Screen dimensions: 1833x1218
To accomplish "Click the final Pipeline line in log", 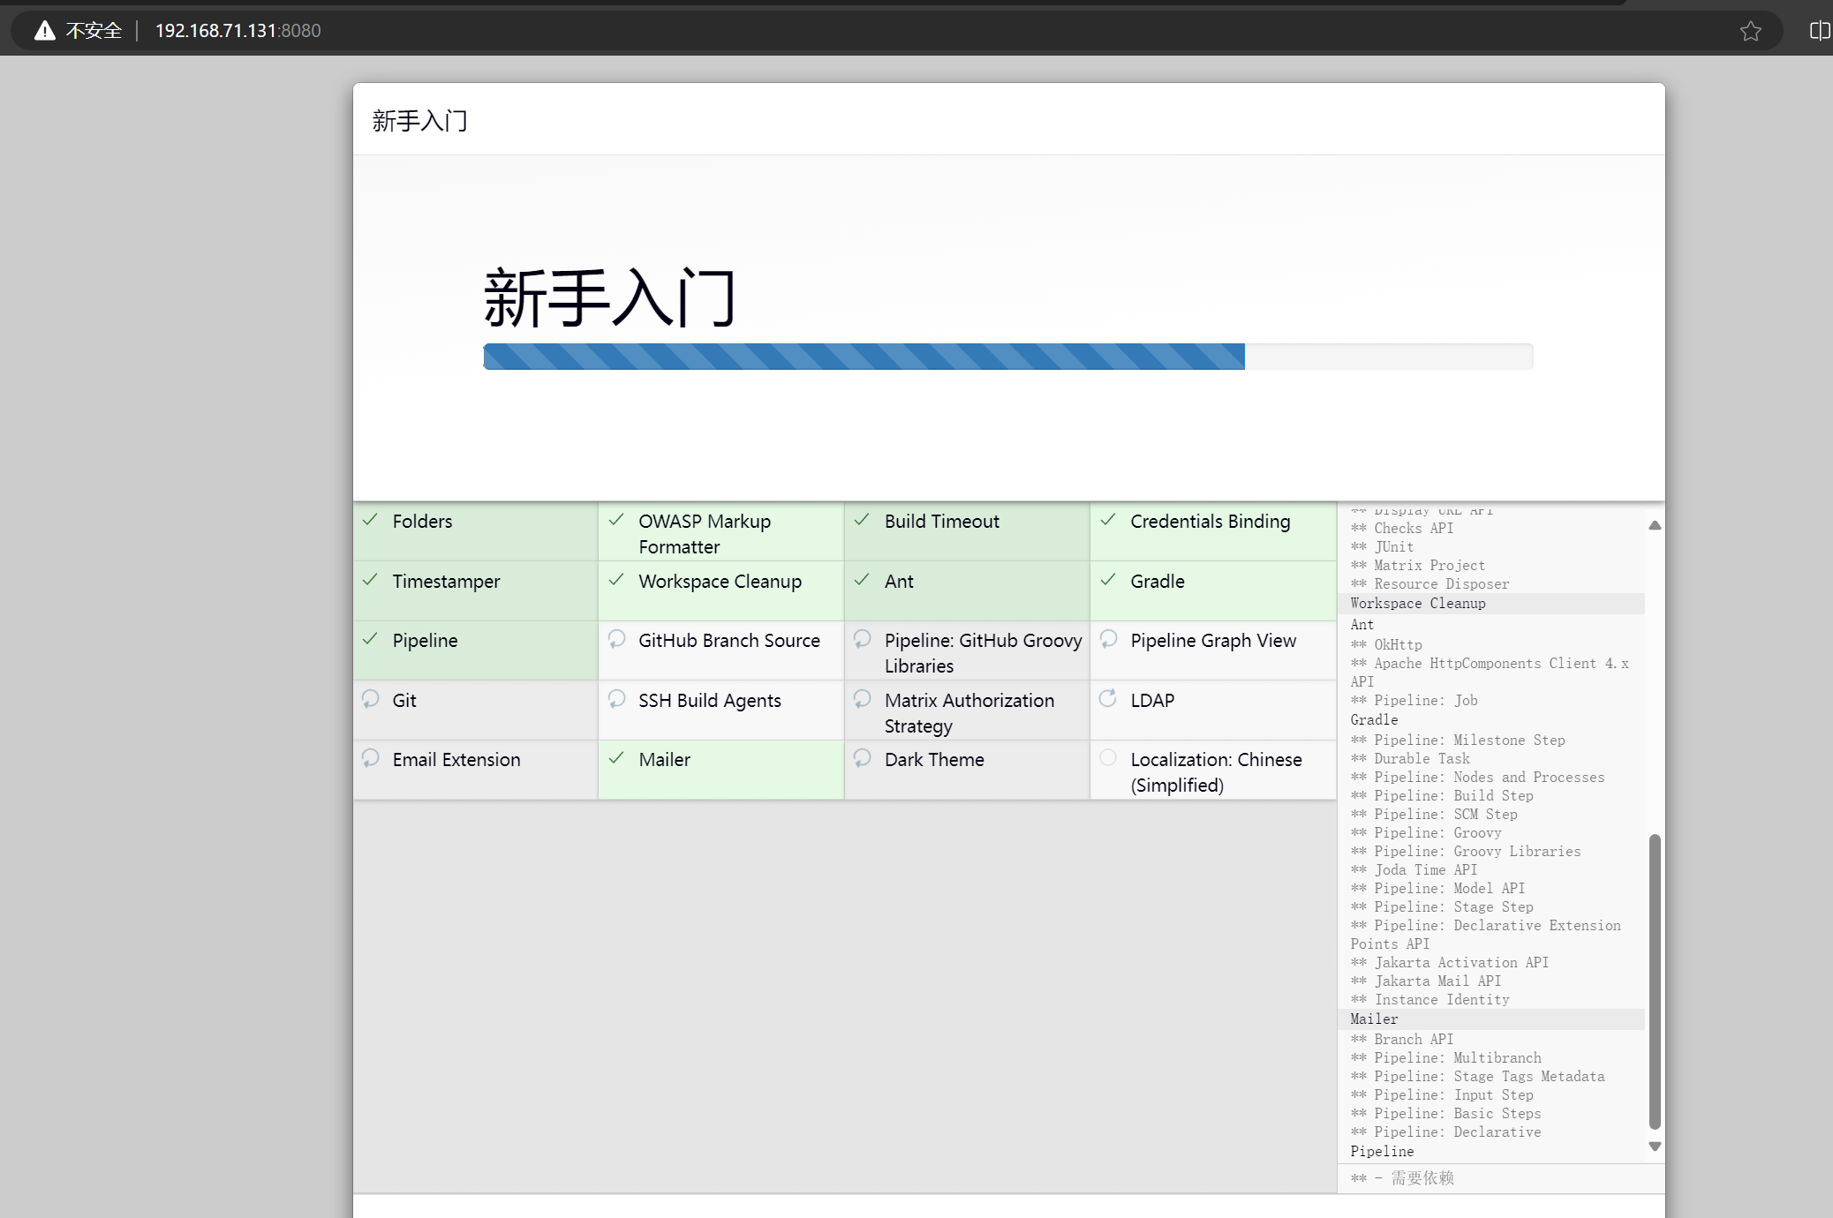I will pos(1382,1152).
